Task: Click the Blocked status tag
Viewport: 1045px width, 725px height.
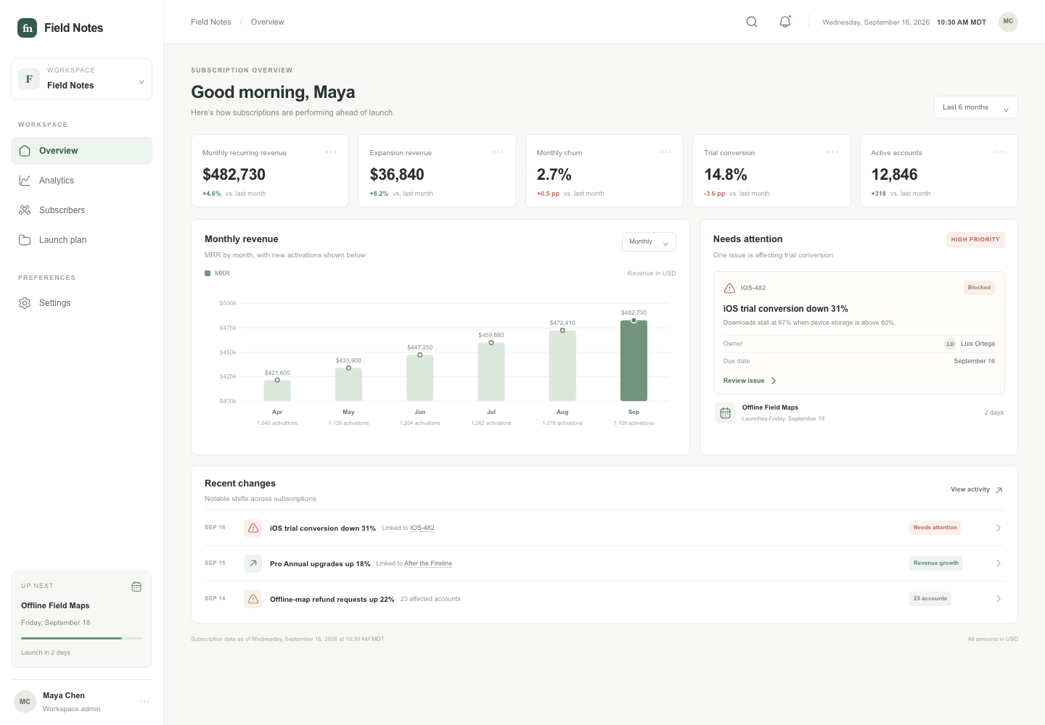Action: 979,288
